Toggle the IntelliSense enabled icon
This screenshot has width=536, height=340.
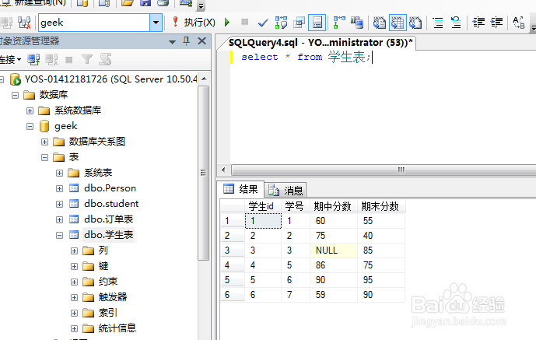tap(317, 23)
